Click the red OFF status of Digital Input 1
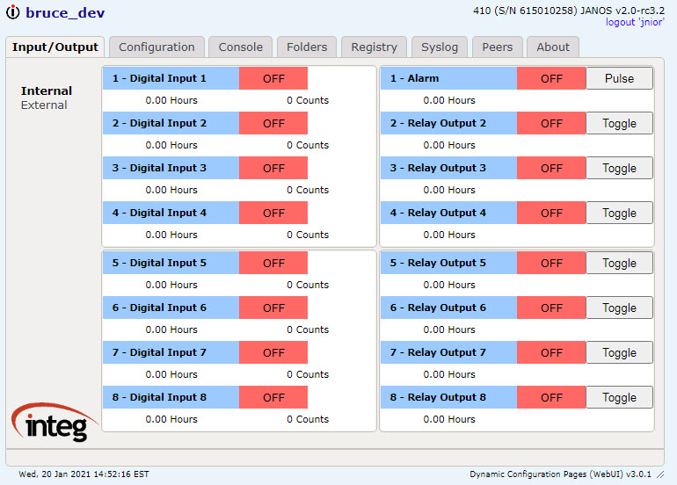The image size is (677, 485). pyautogui.click(x=273, y=78)
